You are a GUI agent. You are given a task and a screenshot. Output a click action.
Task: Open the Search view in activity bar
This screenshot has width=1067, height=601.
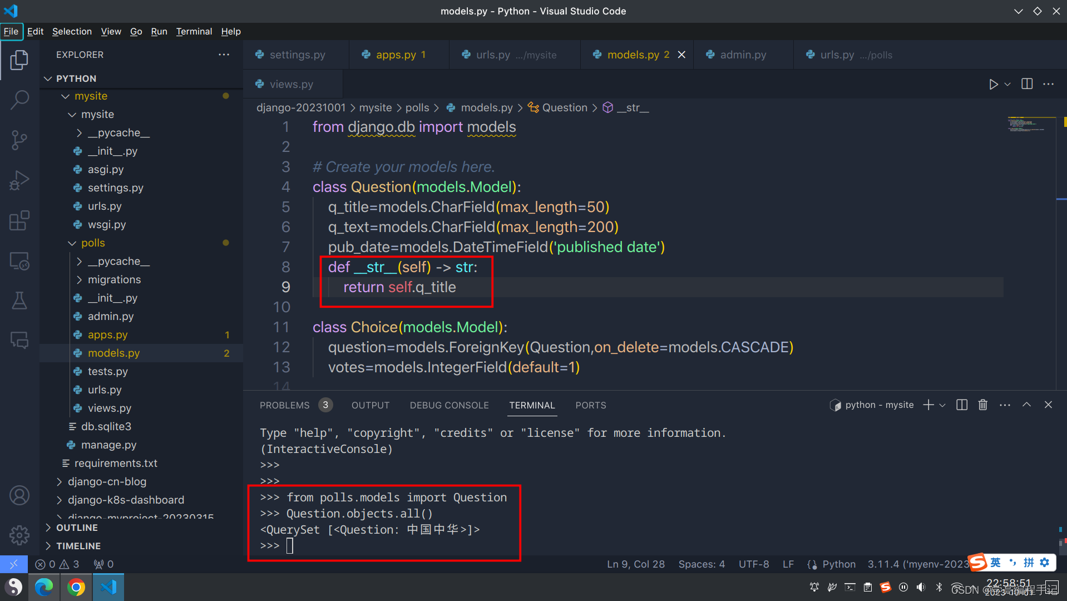pyautogui.click(x=19, y=100)
